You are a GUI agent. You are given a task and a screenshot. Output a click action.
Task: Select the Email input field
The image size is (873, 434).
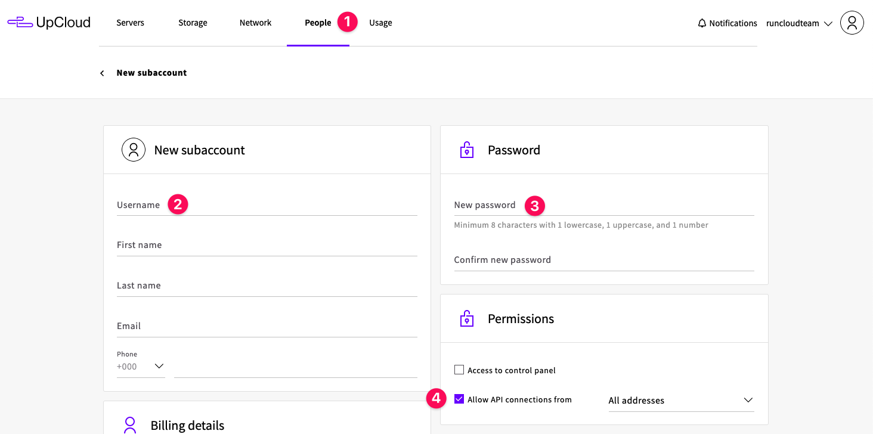point(267,326)
